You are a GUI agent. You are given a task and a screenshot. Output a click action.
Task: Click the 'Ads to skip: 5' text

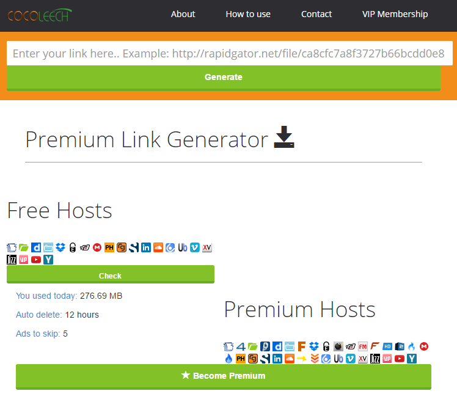[42, 334]
